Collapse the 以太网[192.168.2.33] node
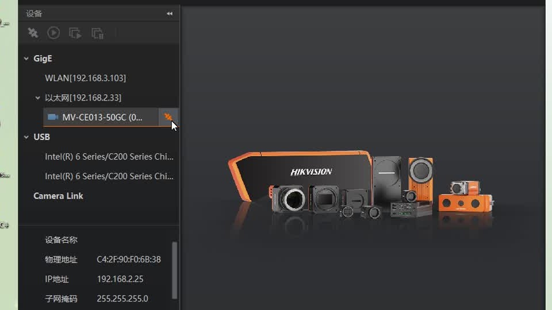Screen dimensions: 552x310 38,98
